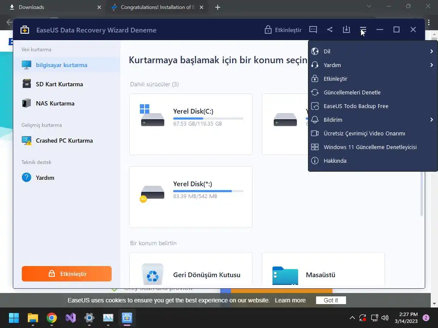The width and height of the screenshot is (438, 328).
Task: Click the EaseUS taskbar icon
Action: click(127, 318)
